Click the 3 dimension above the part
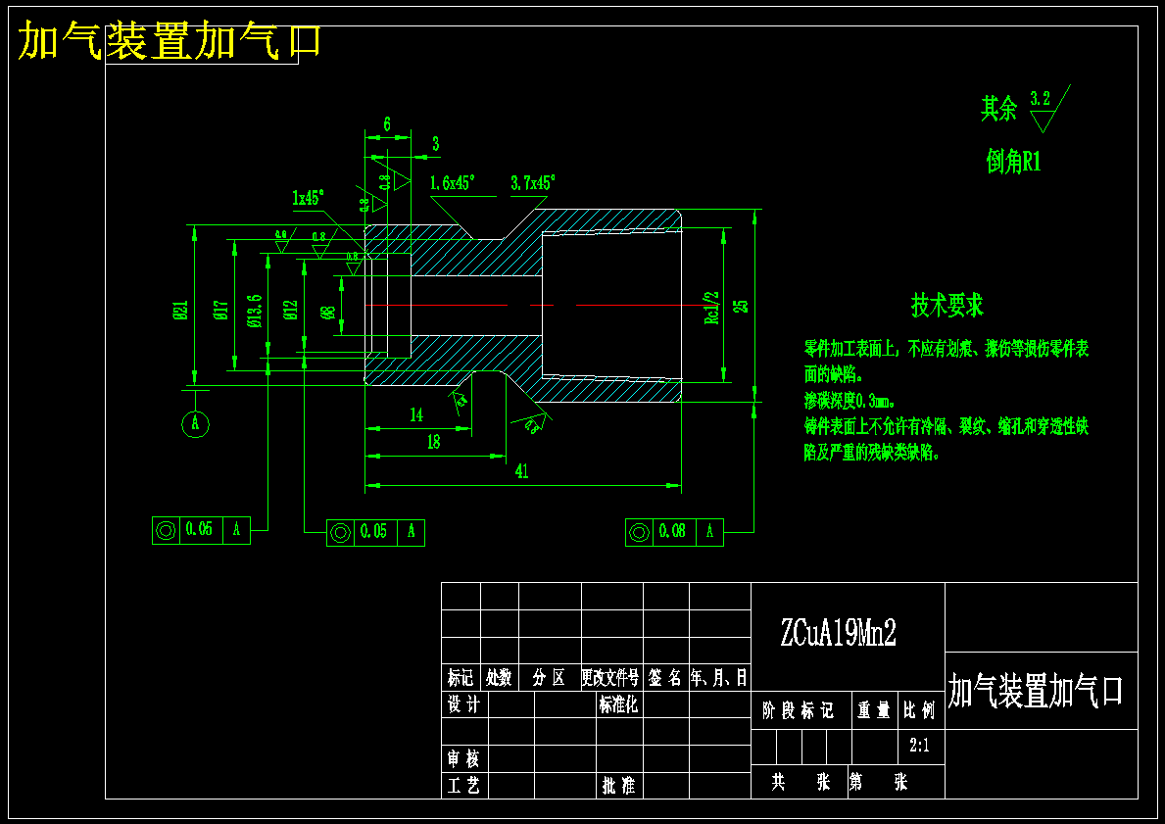Image resolution: width=1165 pixels, height=824 pixels. click(x=435, y=144)
